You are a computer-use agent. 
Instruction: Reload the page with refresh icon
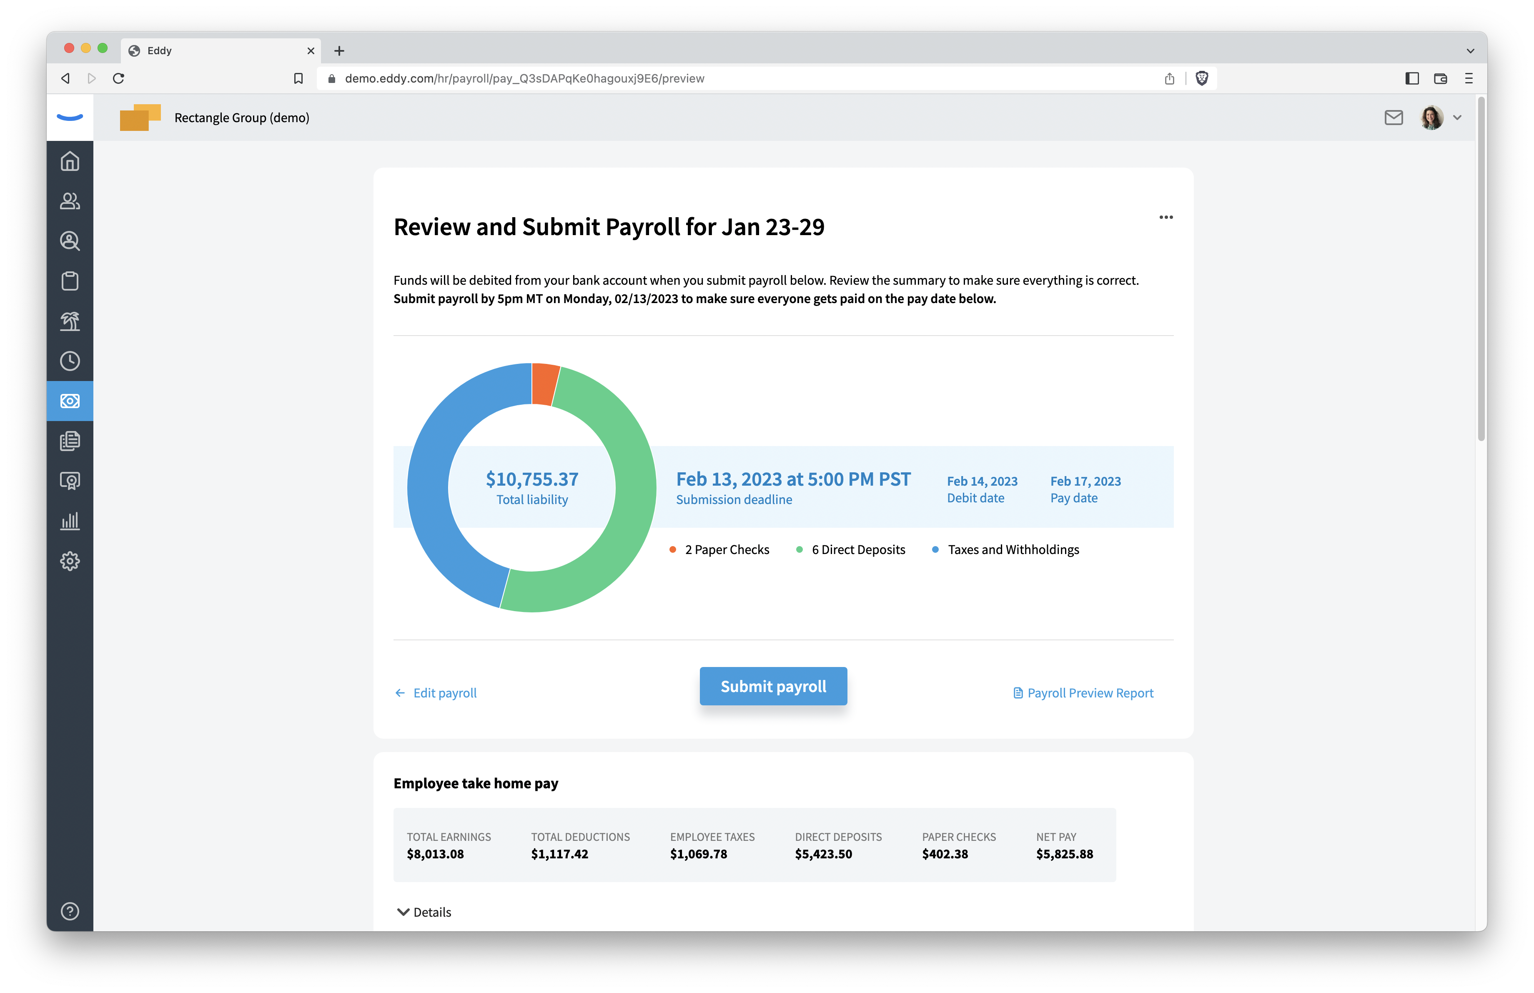pyautogui.click(x=119, y=78)
